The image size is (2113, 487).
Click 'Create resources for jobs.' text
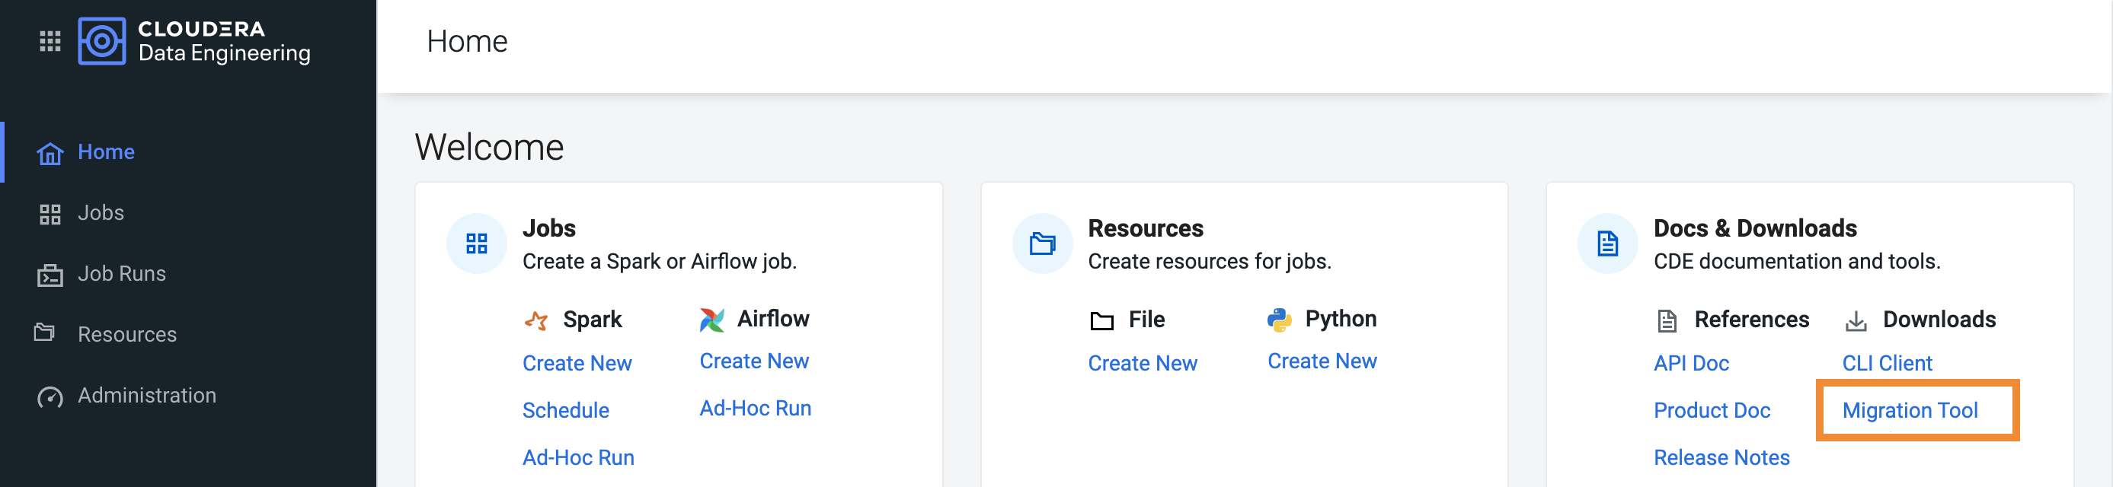point(1209,261)
